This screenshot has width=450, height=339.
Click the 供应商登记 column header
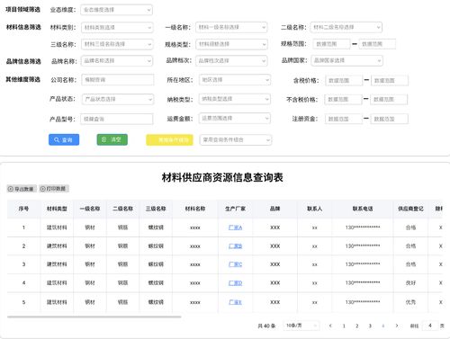(x=410, y=209)
